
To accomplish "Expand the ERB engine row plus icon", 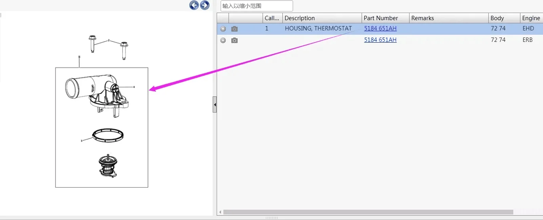I will click(223, 40).
